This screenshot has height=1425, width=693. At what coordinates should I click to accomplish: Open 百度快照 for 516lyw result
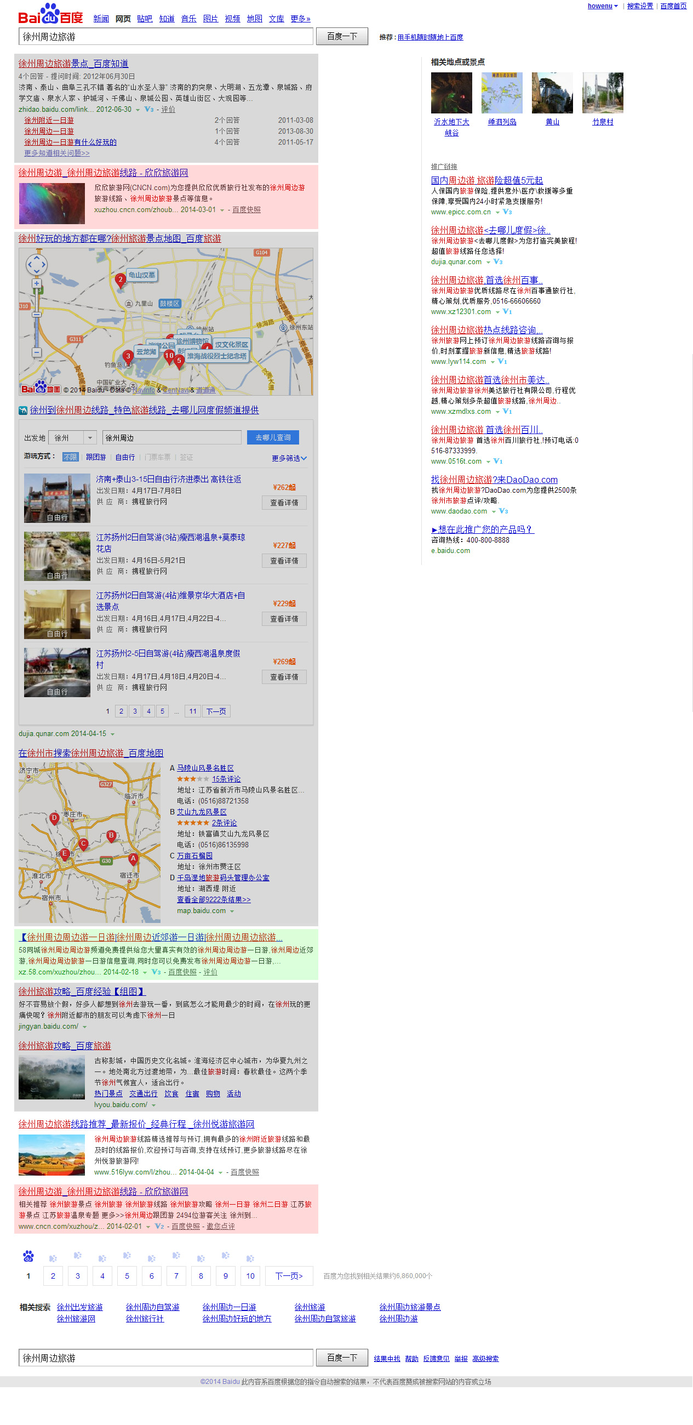tap(244, 1173)
